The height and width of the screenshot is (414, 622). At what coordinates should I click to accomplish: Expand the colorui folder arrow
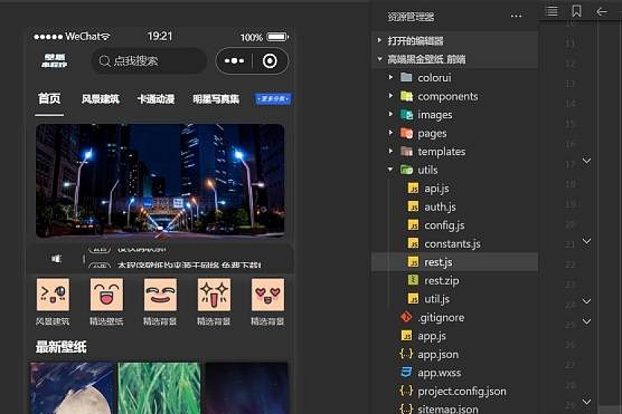coord(390,77)
